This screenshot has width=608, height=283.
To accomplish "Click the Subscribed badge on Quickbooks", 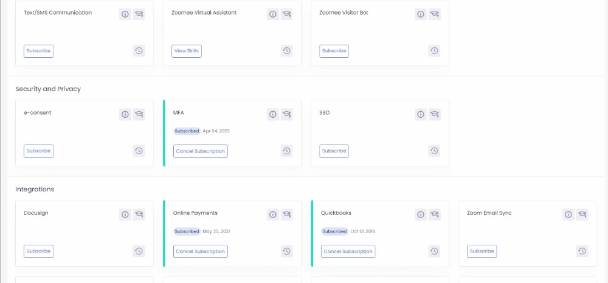I will pyautogui.click(x=334, y=231).
